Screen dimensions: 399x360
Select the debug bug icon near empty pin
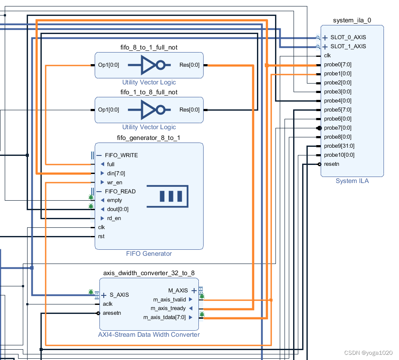click(91, 197)
